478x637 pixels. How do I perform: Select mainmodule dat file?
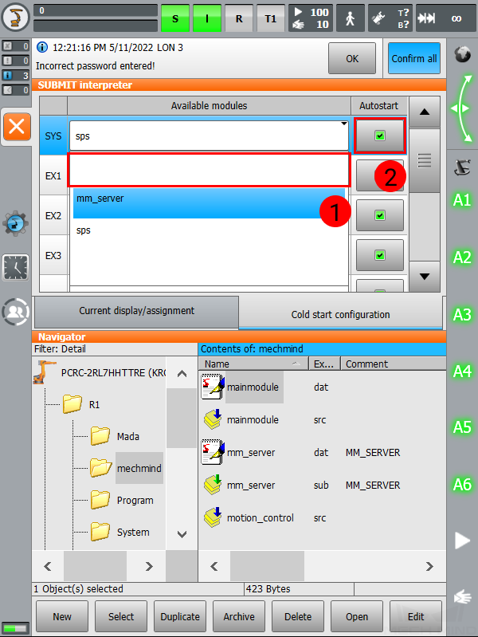pyautogui.click(x=253, y=387)
